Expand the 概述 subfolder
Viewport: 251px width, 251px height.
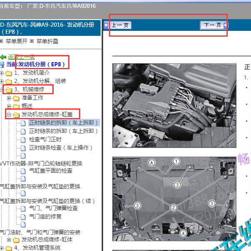(9, 106)
